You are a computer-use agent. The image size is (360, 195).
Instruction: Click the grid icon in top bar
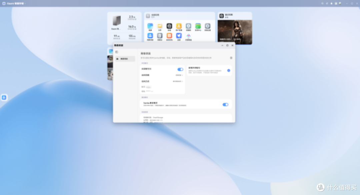coord(336,3)
